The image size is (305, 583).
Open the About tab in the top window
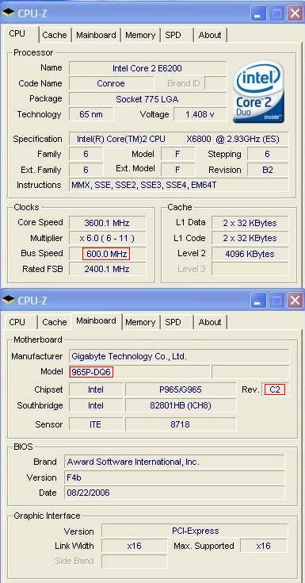209,35
